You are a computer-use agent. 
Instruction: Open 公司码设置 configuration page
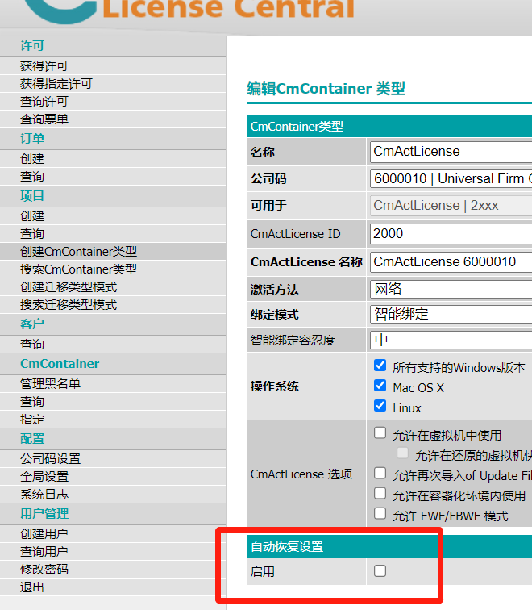[x=50, y=458]
